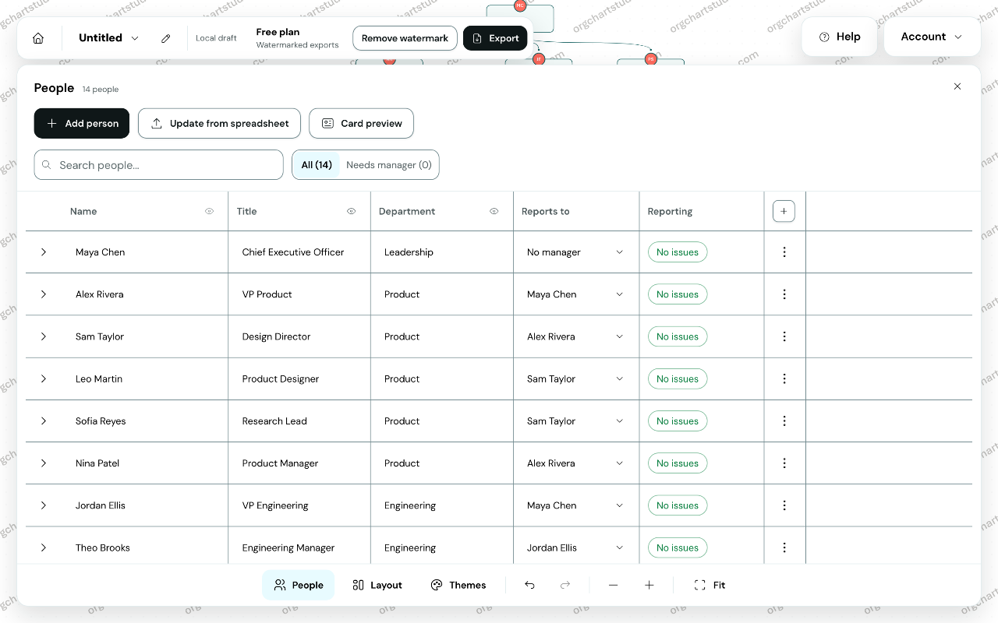Open more options for Alex Rivera
The image size is (998, 623).
pyautogui.click(x=784, y=294)
